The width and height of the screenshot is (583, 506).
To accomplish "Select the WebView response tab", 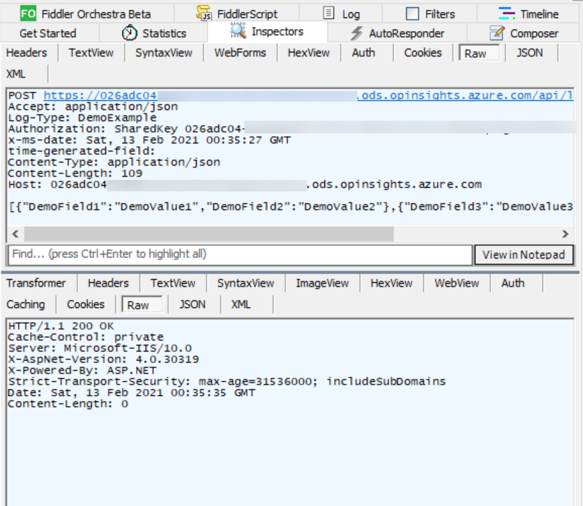I will pyautogui.click(x=456, y=283).
